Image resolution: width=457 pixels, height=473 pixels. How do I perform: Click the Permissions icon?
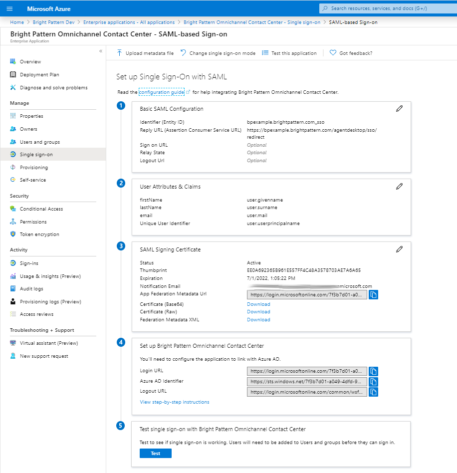coord(13,222)
